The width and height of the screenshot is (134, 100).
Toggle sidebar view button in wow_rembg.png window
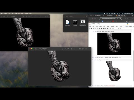coord(36,49)
